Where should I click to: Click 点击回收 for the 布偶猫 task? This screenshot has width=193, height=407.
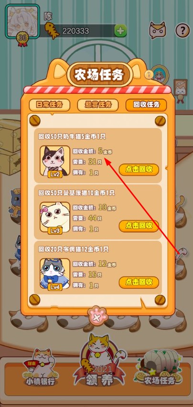(139, 282)
